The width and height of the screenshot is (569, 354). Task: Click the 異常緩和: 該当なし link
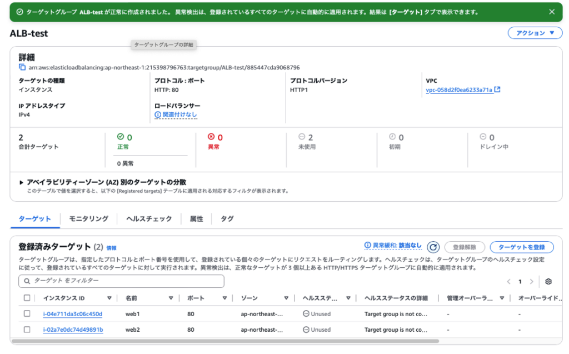tap(397, 246)
